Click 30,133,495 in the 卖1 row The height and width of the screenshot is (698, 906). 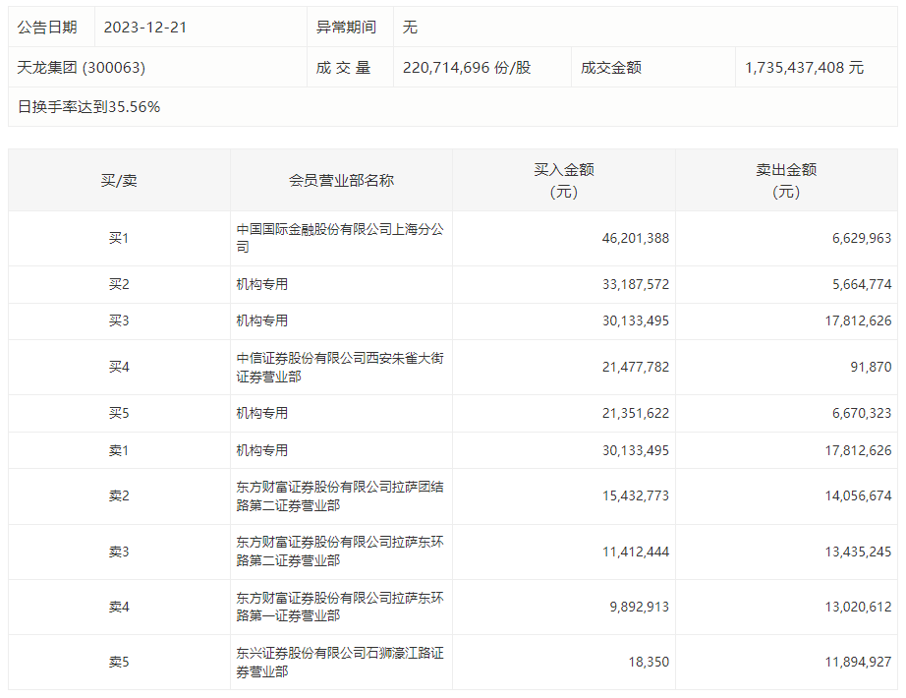tap(635, 450)
